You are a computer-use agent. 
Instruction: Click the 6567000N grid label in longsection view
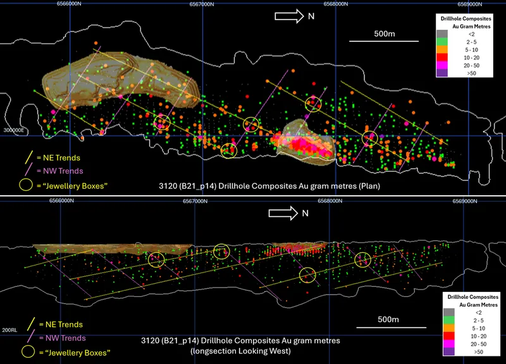pyautogui.click(x=195, y=201)
